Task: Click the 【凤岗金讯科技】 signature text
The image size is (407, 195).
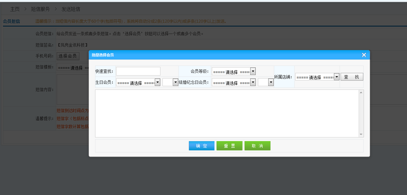Action: coord(72,45)
